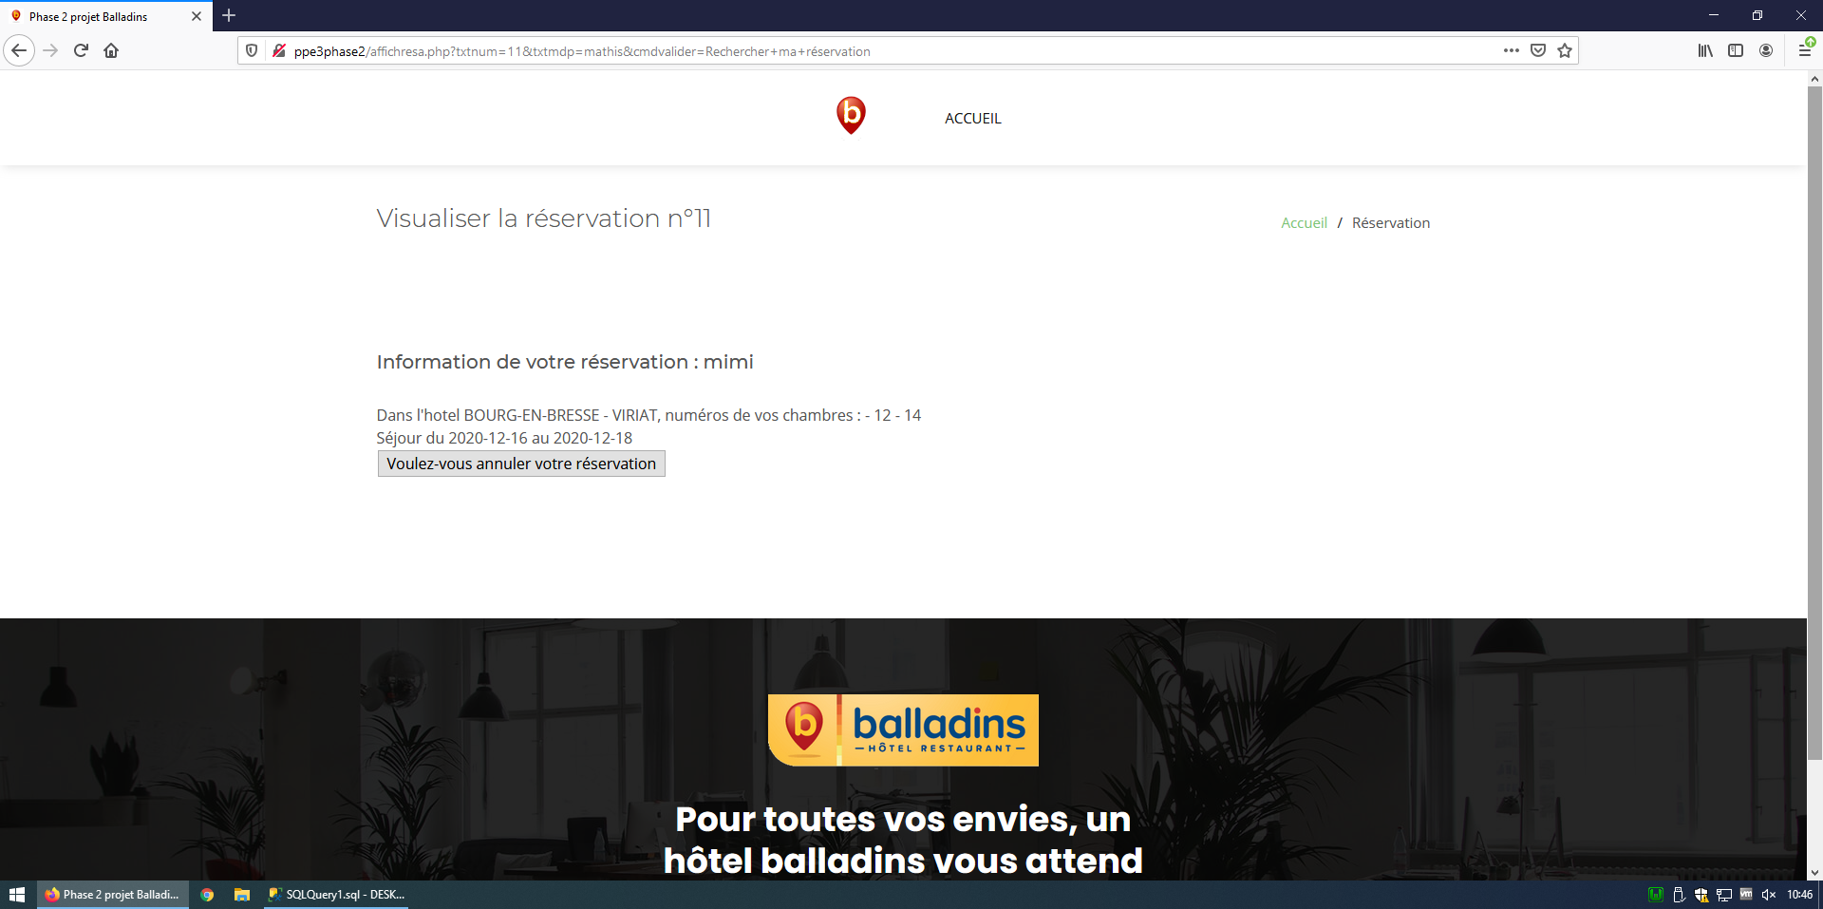Bookmark this page with the star icon

[x=1565, y=50]
